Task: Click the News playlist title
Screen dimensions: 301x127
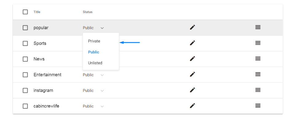Action: (x=39, y=59)
